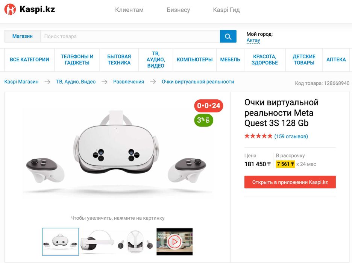Click the Kaspi.kz logo icon
Image resolution: width=352 pixels, height=263 pixels.
(10, 9)
